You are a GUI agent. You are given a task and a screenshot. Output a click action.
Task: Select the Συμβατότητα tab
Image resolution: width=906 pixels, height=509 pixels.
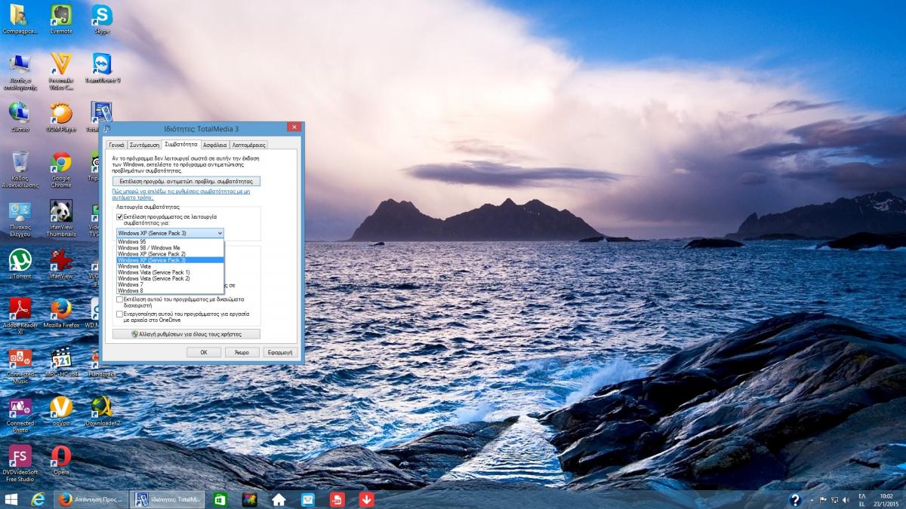(181, 143)
